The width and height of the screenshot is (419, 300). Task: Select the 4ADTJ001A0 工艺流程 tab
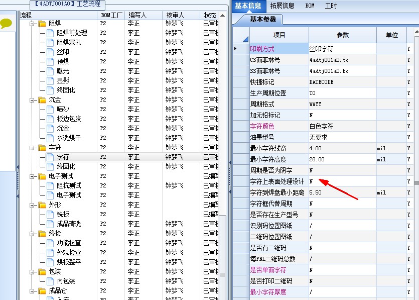point(67,4)
